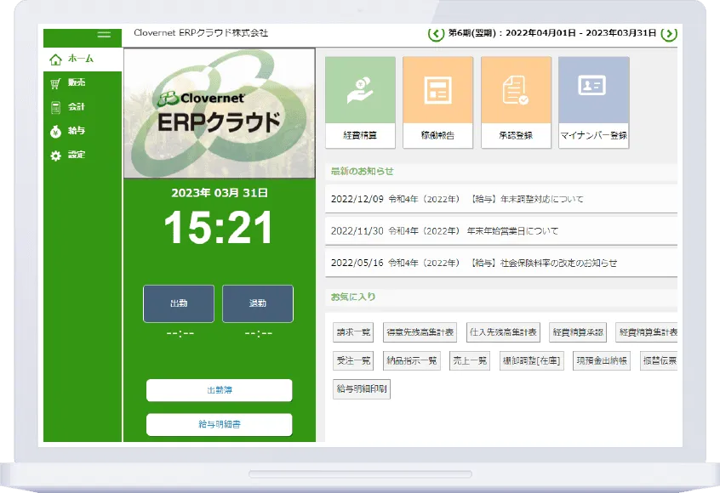Open the 仕入先残高集計表 favorite
The image size is (720, 493).
[503, 332]
